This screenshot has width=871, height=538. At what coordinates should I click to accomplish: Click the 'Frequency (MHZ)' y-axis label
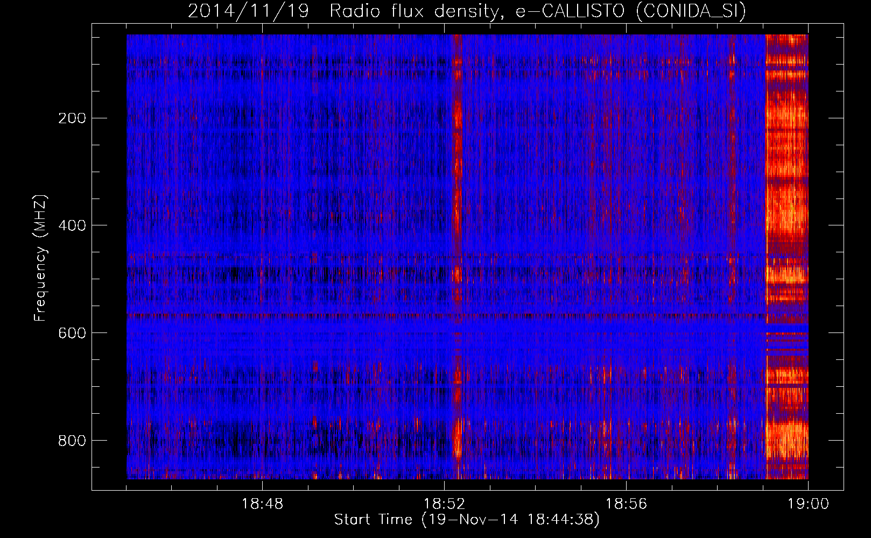click(x=40, y=258)
